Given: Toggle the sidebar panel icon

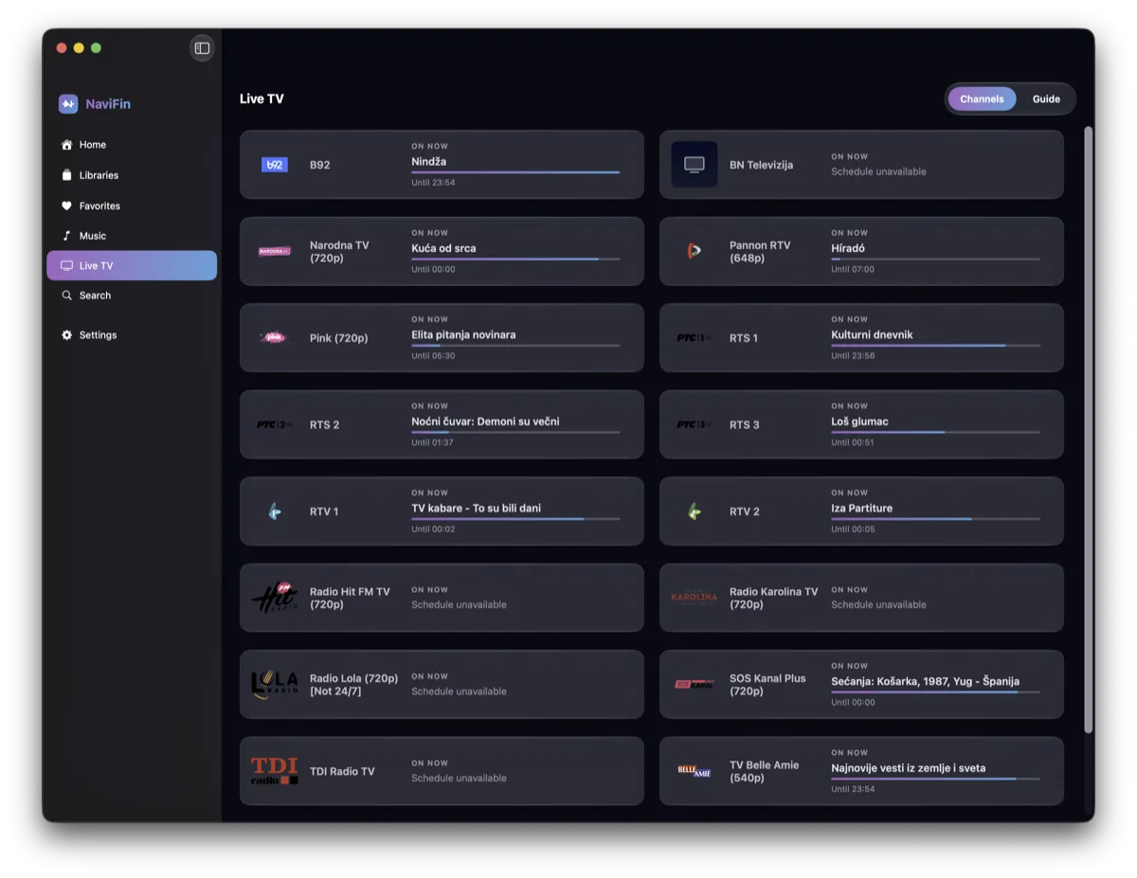Looking at the screenshot, I should tap(202, 48).
